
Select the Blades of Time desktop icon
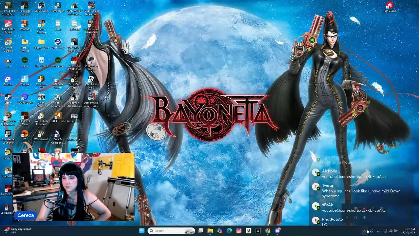pyautogui.click(x=25, y=119)
